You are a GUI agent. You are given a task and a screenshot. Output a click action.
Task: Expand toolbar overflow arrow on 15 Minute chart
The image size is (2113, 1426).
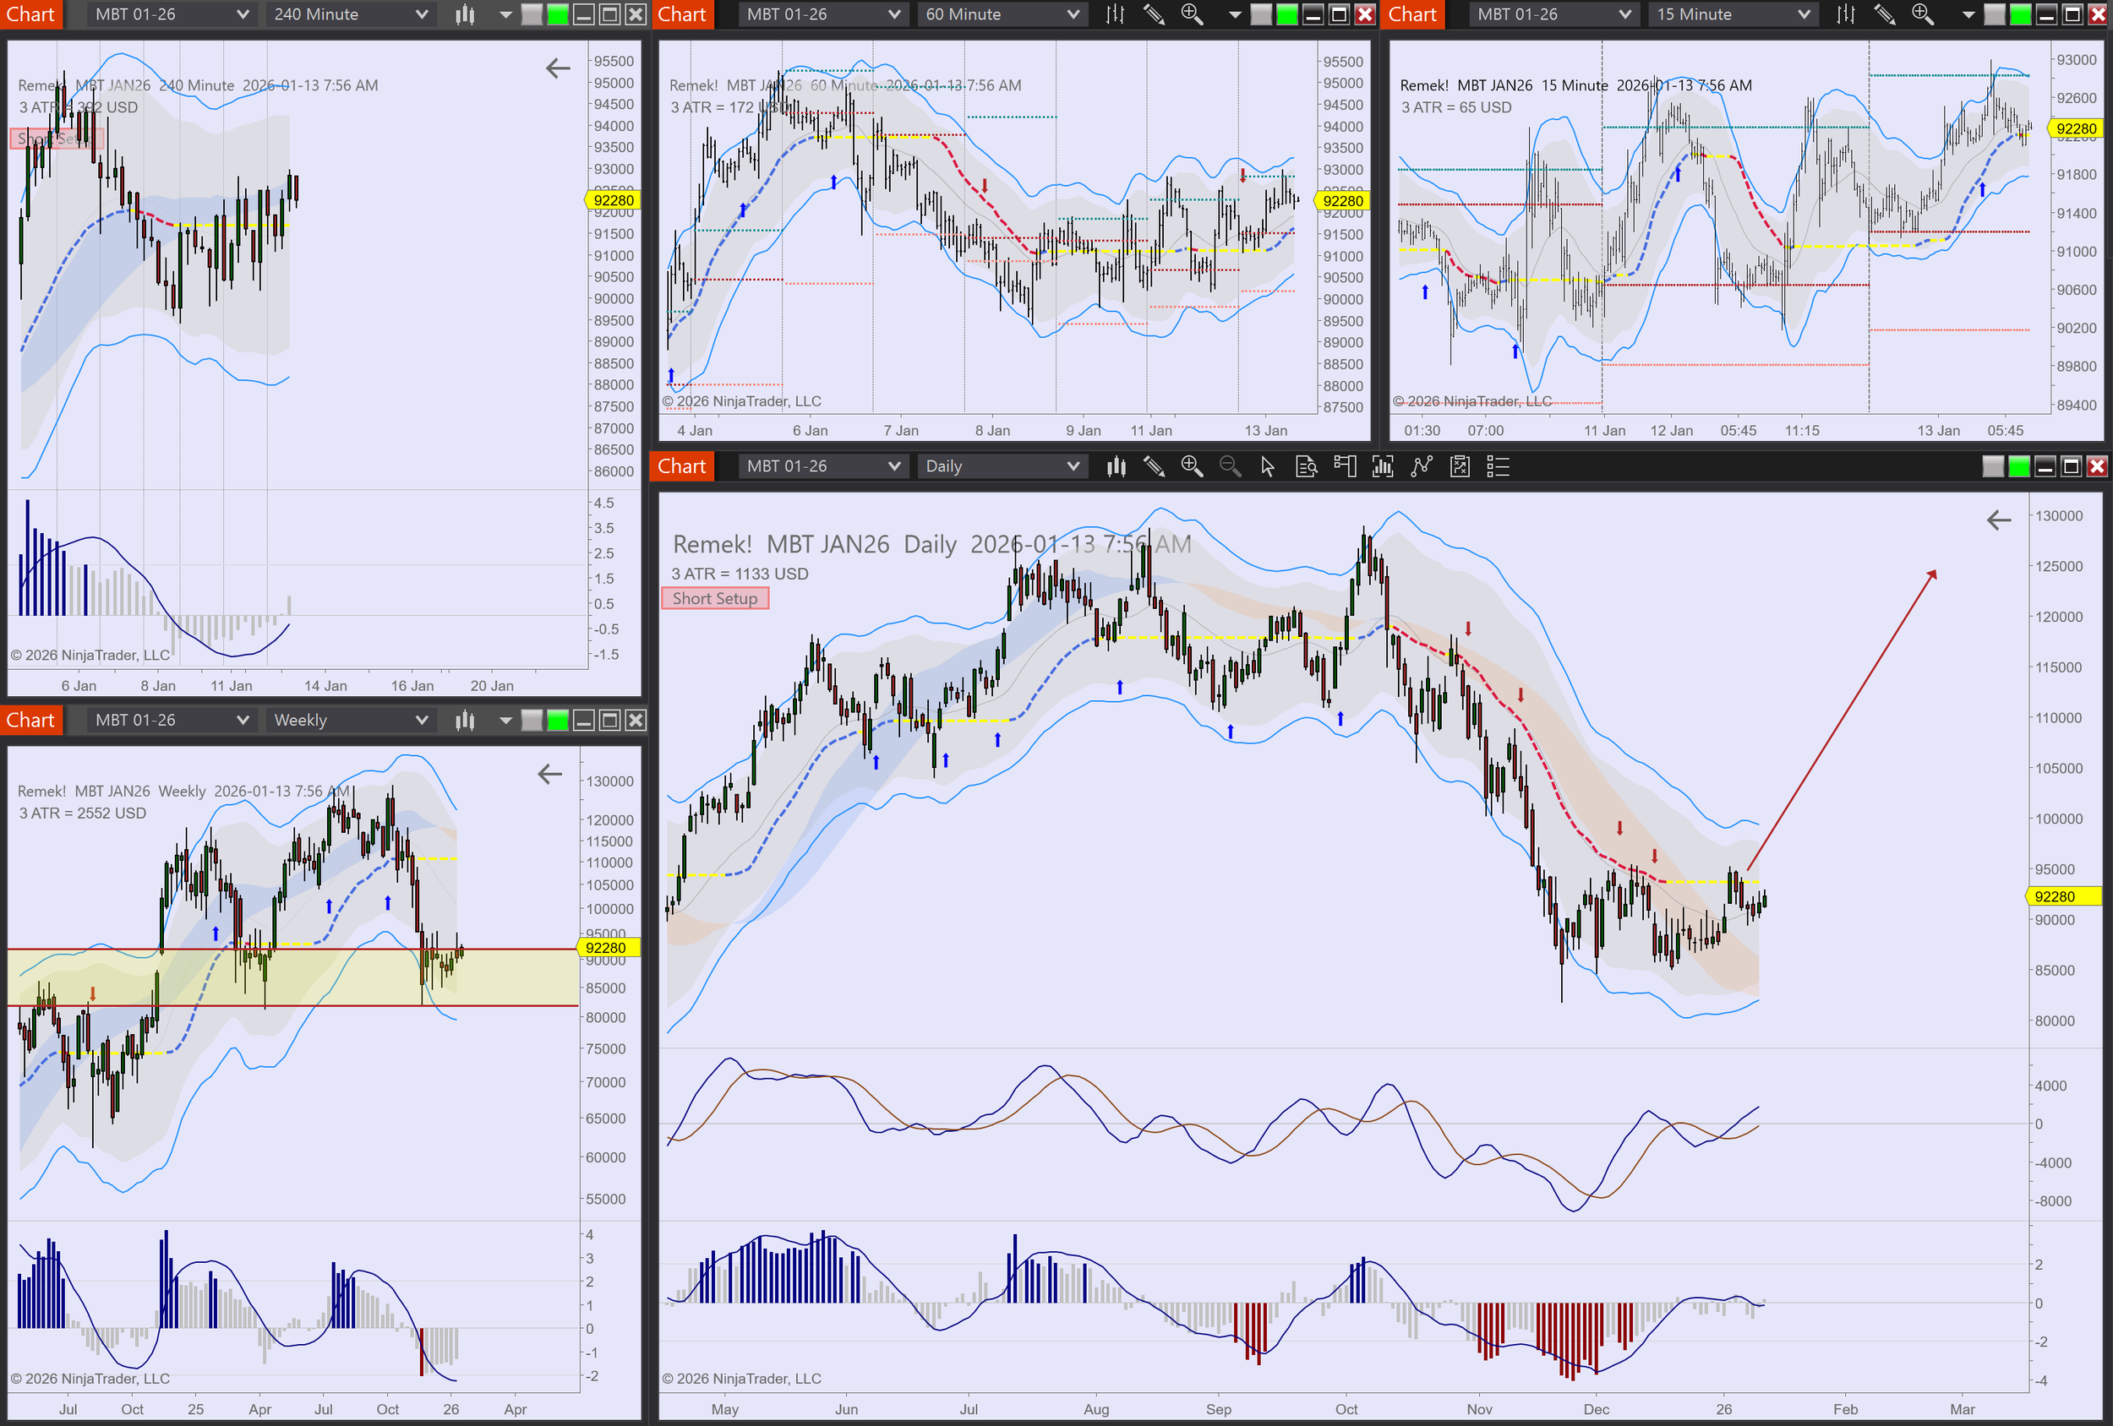(1968, 14)
